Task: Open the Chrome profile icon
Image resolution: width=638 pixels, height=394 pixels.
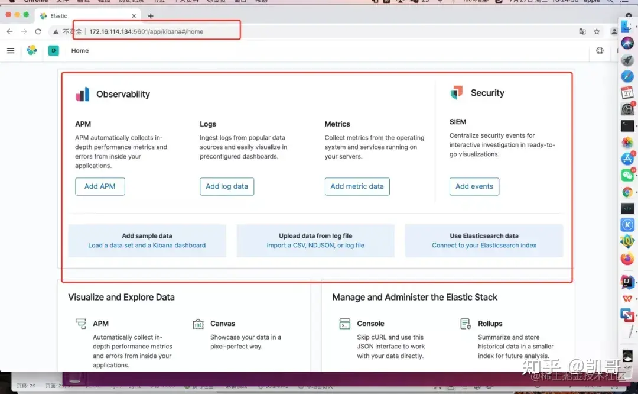Action: tap(614, 31)
